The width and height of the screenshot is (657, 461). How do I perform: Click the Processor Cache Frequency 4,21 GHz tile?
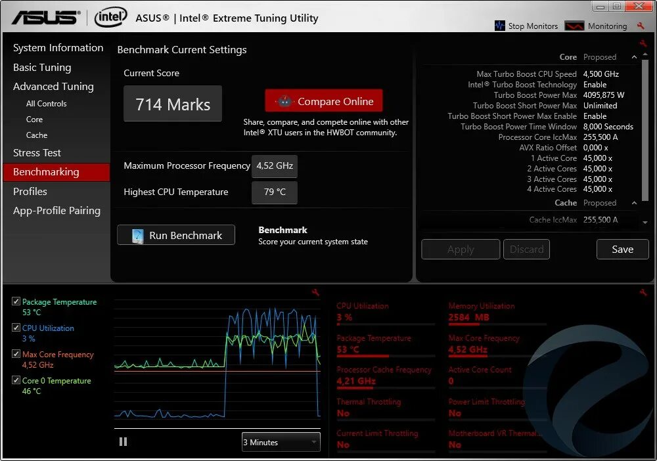pos(386,376)
